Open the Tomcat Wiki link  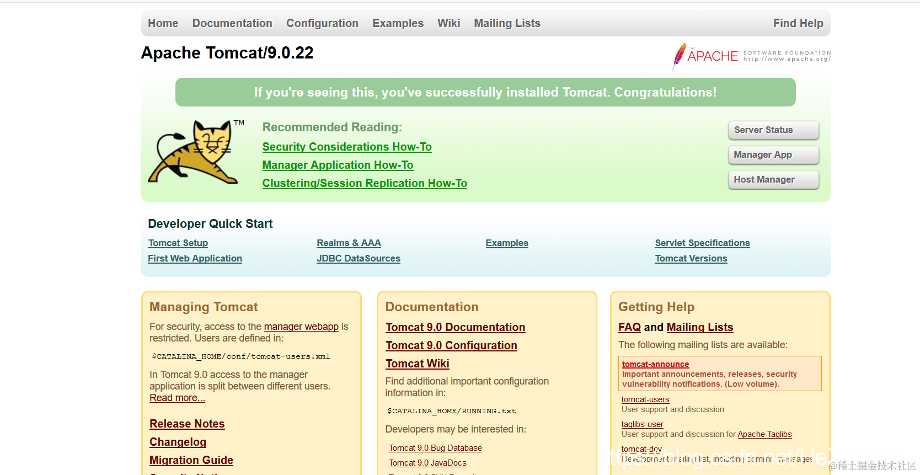point(418,364)
